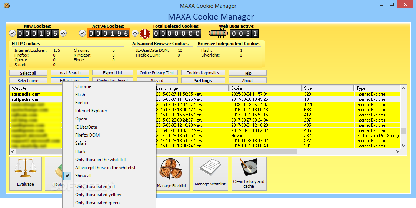Click the checked Show all menu item
This screenshot has height=208, width=416.
point(109,176)
